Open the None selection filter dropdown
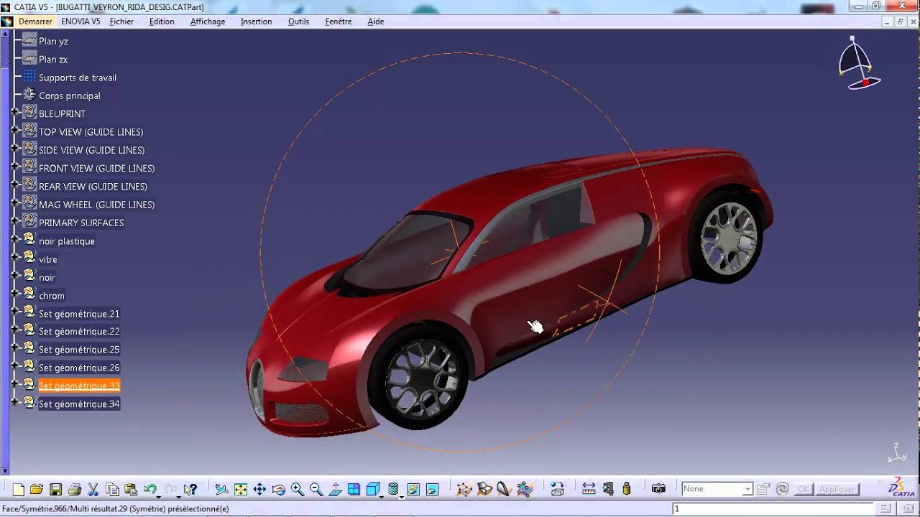The height and width of the screenshot is (517, 920). [x=747, y=489]
